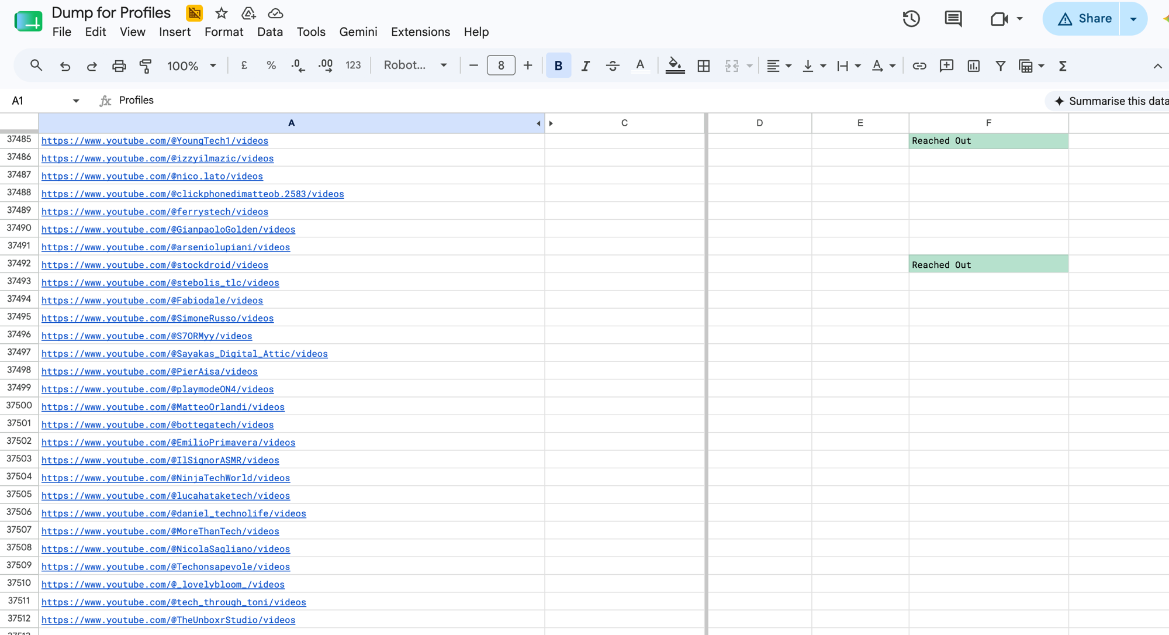This screenshot has height=635, width=1169.
Task: Open the Format menu
Action: pos(224,32)
